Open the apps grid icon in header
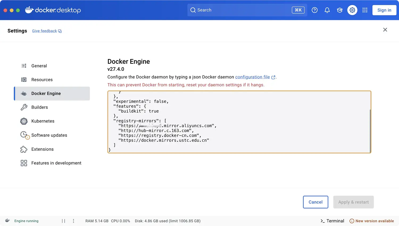The width and height of the screenshot is (399, 226). (365, 10)
